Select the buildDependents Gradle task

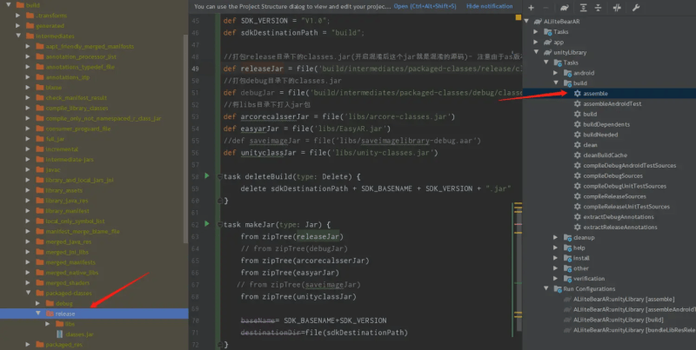tap(602, 124)
